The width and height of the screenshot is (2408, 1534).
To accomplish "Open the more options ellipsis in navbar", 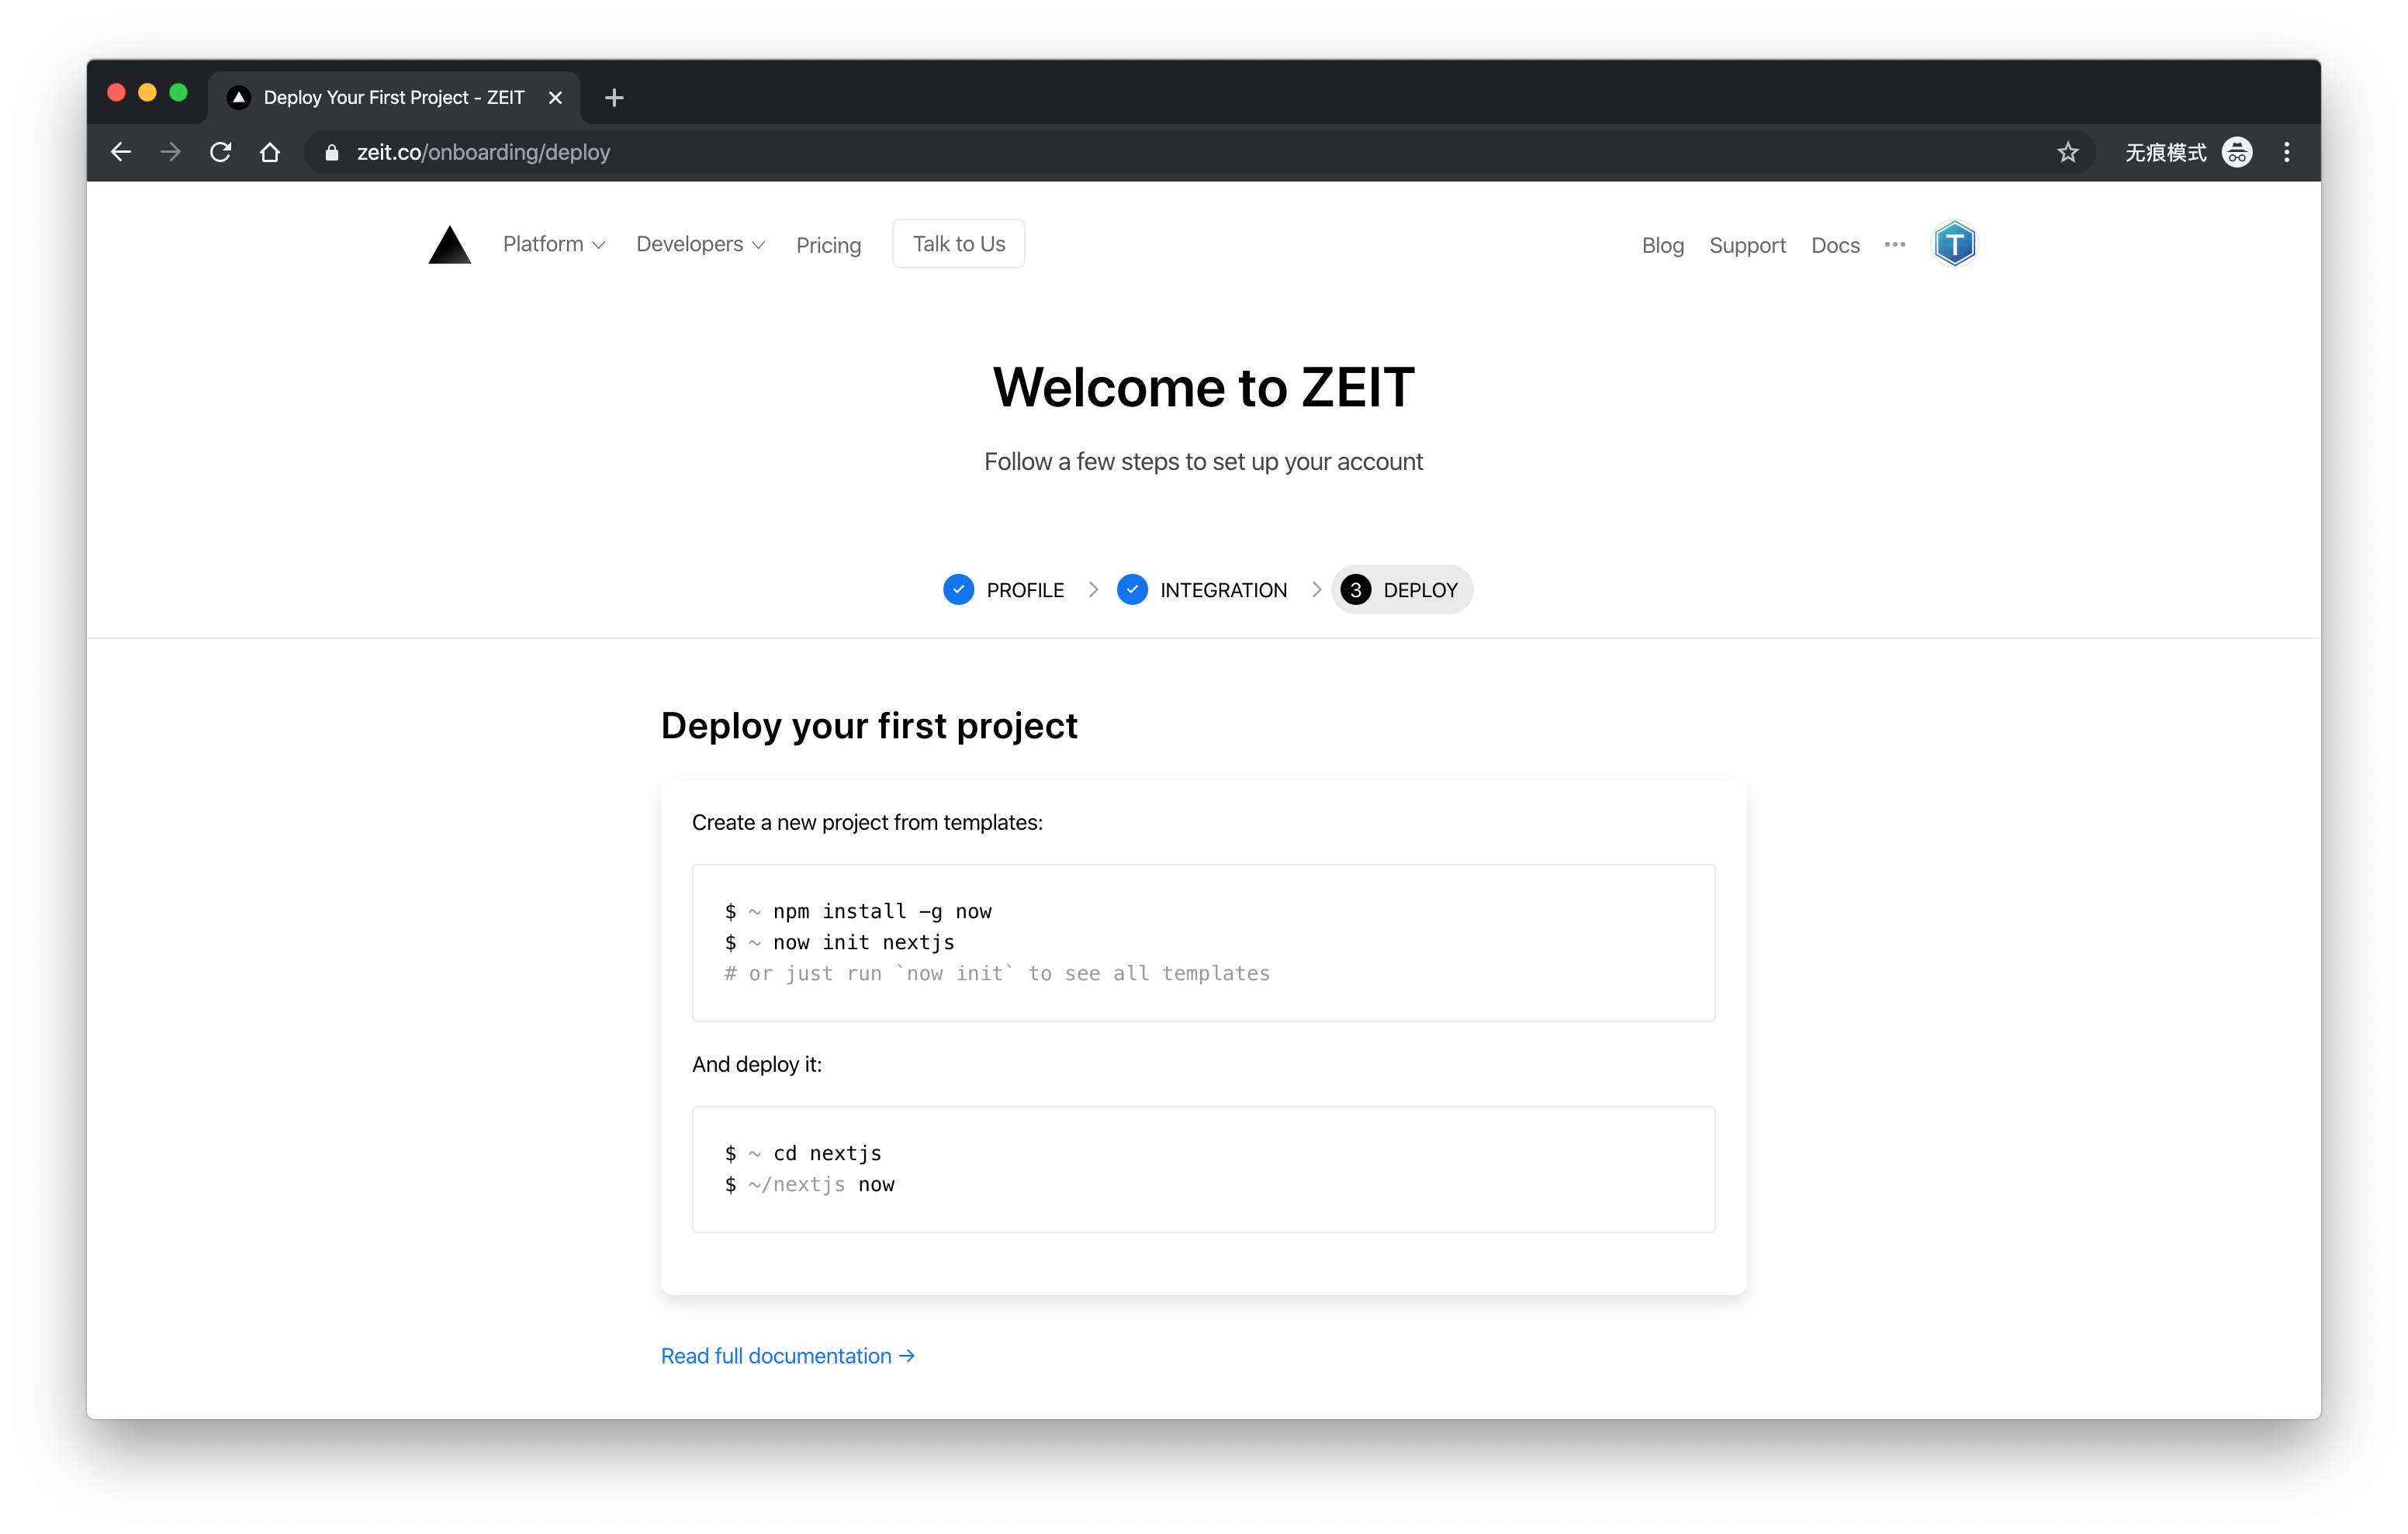I will [1894, 244].
